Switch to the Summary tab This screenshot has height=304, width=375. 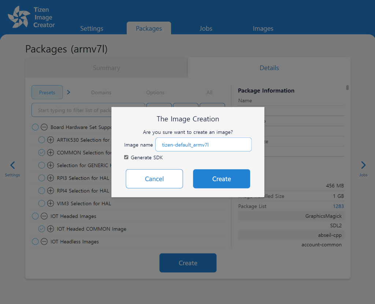[x=106, y=68]
